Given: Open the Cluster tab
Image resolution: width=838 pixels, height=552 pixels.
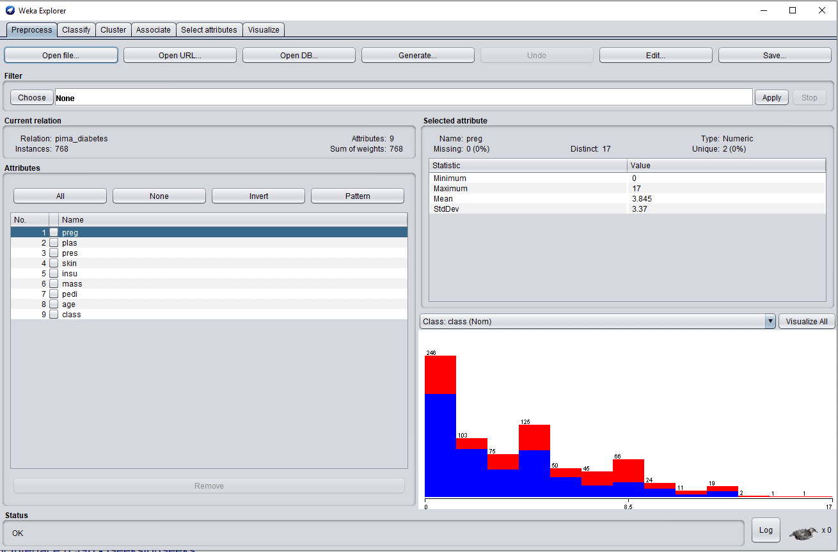Looking at the screenshot, I should point(113,30).
